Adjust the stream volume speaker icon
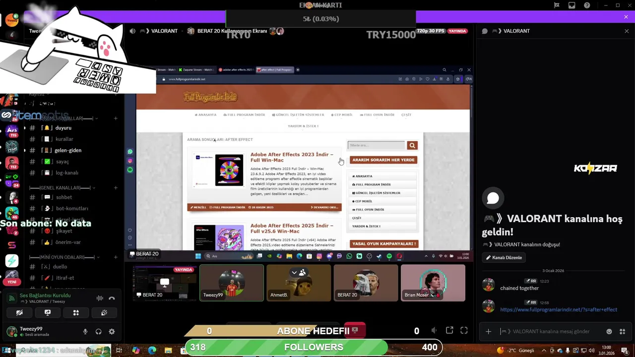The width and height of the screenshot is (635, 357). 434,331
